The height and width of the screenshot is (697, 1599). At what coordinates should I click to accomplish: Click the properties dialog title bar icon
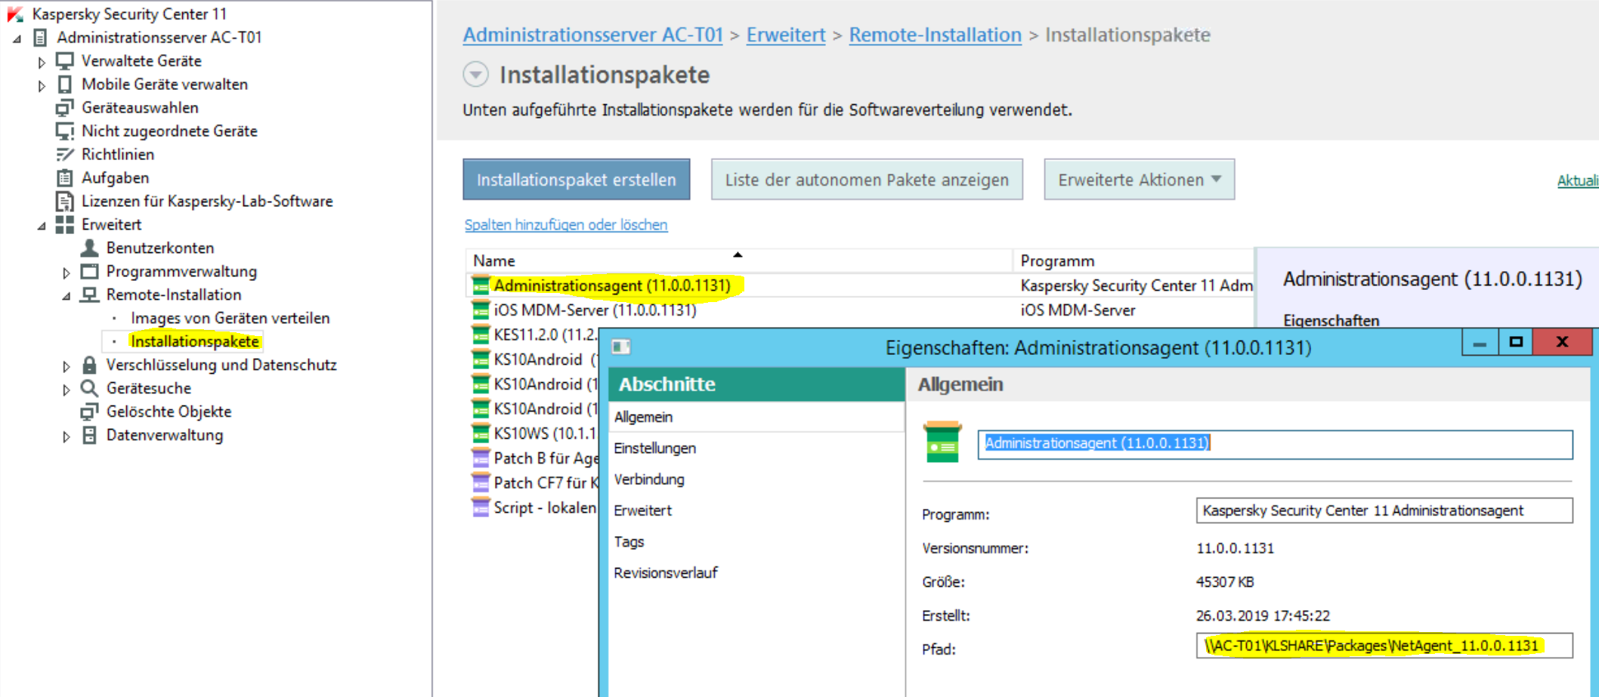pyautogui.click(x=621, y=347)
